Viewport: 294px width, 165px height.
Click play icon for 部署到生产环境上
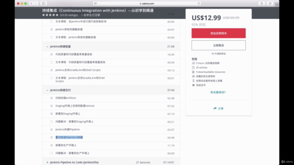[51, 145]
